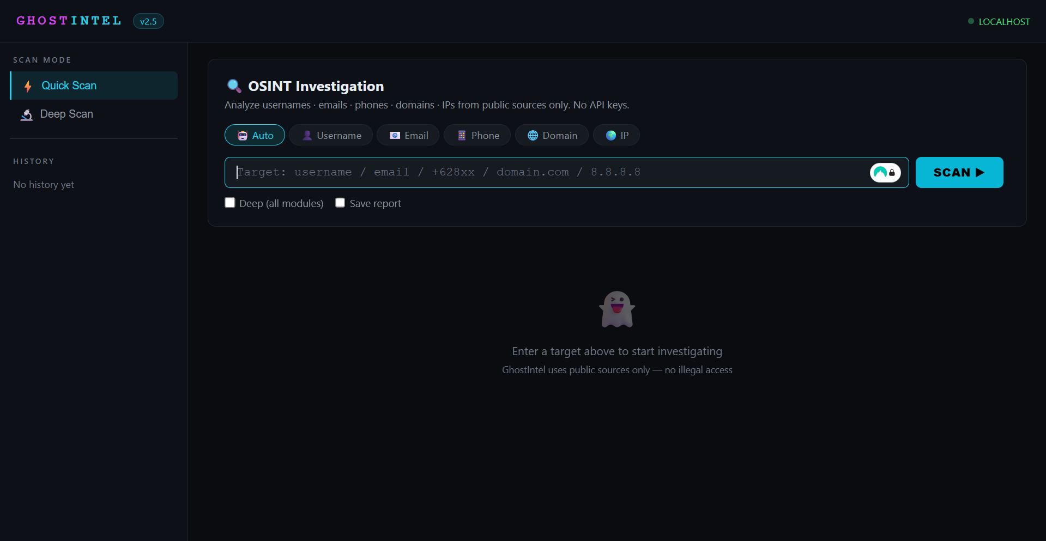The height and width of the screenshot is (541, 1046).
Task: Click the GHOSTINTEL logo title
Action: click(x=69, y=21)
